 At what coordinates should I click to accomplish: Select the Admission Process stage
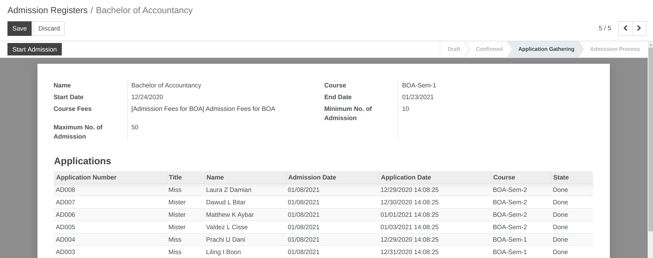tap(614, 49)
